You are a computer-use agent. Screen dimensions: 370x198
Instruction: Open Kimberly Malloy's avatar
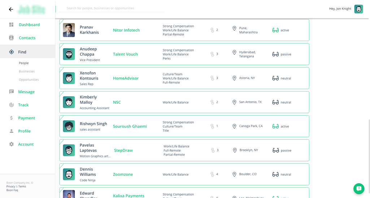tap(69, 102)
